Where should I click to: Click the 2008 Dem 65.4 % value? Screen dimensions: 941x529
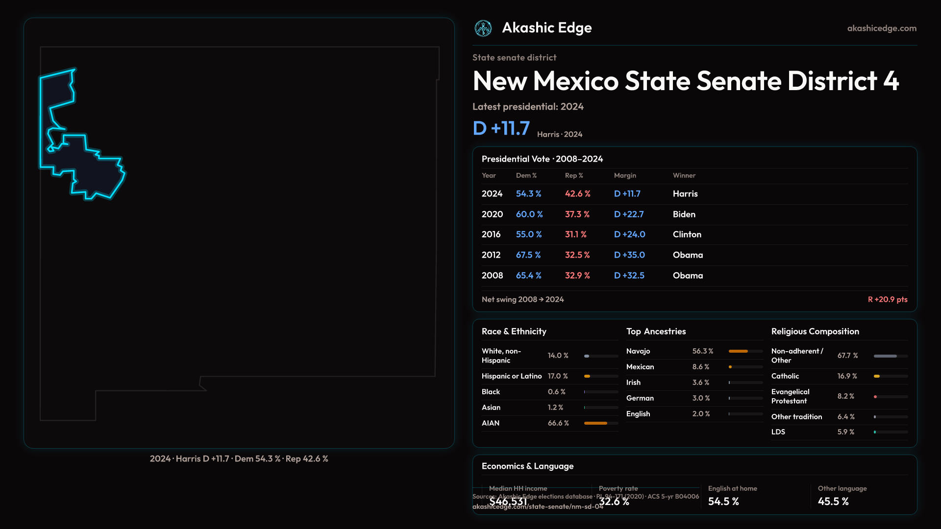click(528, 276)
